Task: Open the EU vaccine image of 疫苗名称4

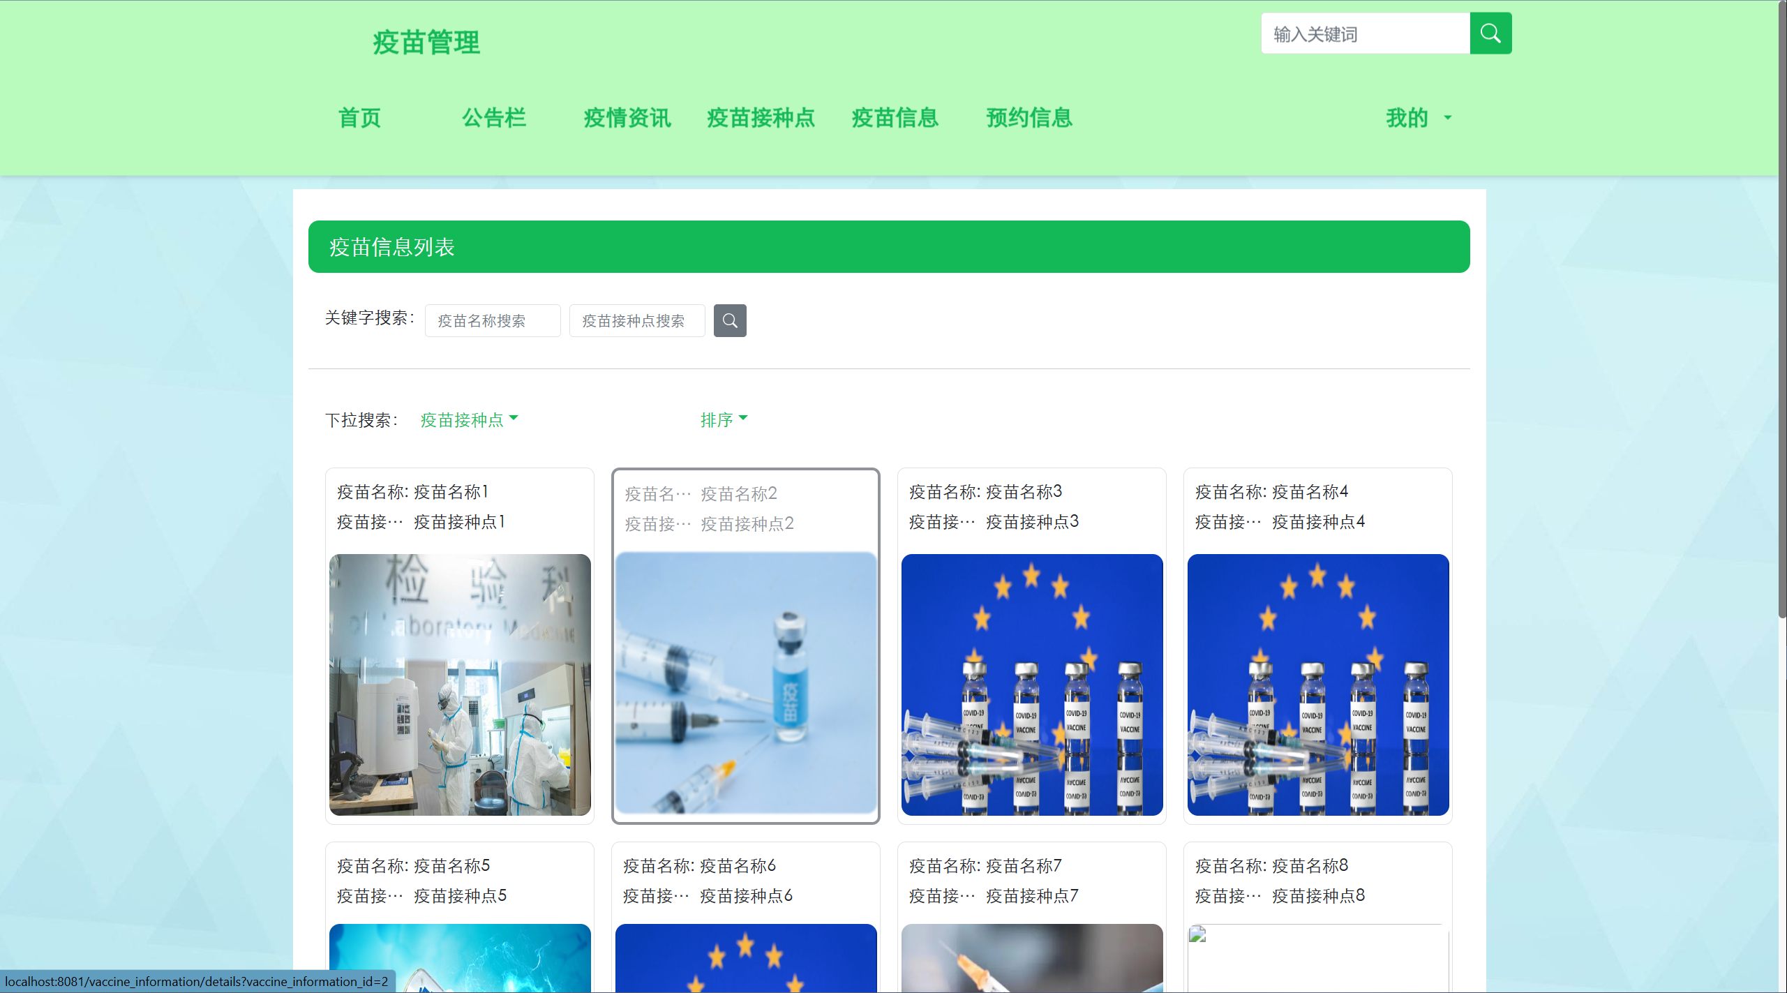Action: click(1318, 685)
